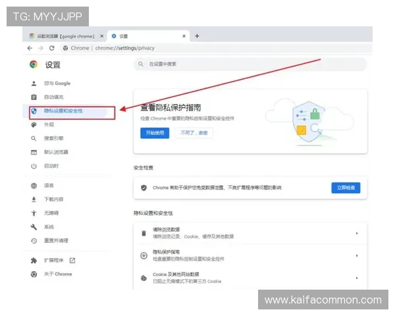Click the shield check icon in 安全检查 card
Viewport: 395px width, 316px height.
144,188
